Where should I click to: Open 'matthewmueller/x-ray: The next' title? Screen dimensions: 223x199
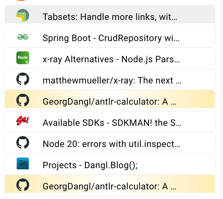click(112, 81)
